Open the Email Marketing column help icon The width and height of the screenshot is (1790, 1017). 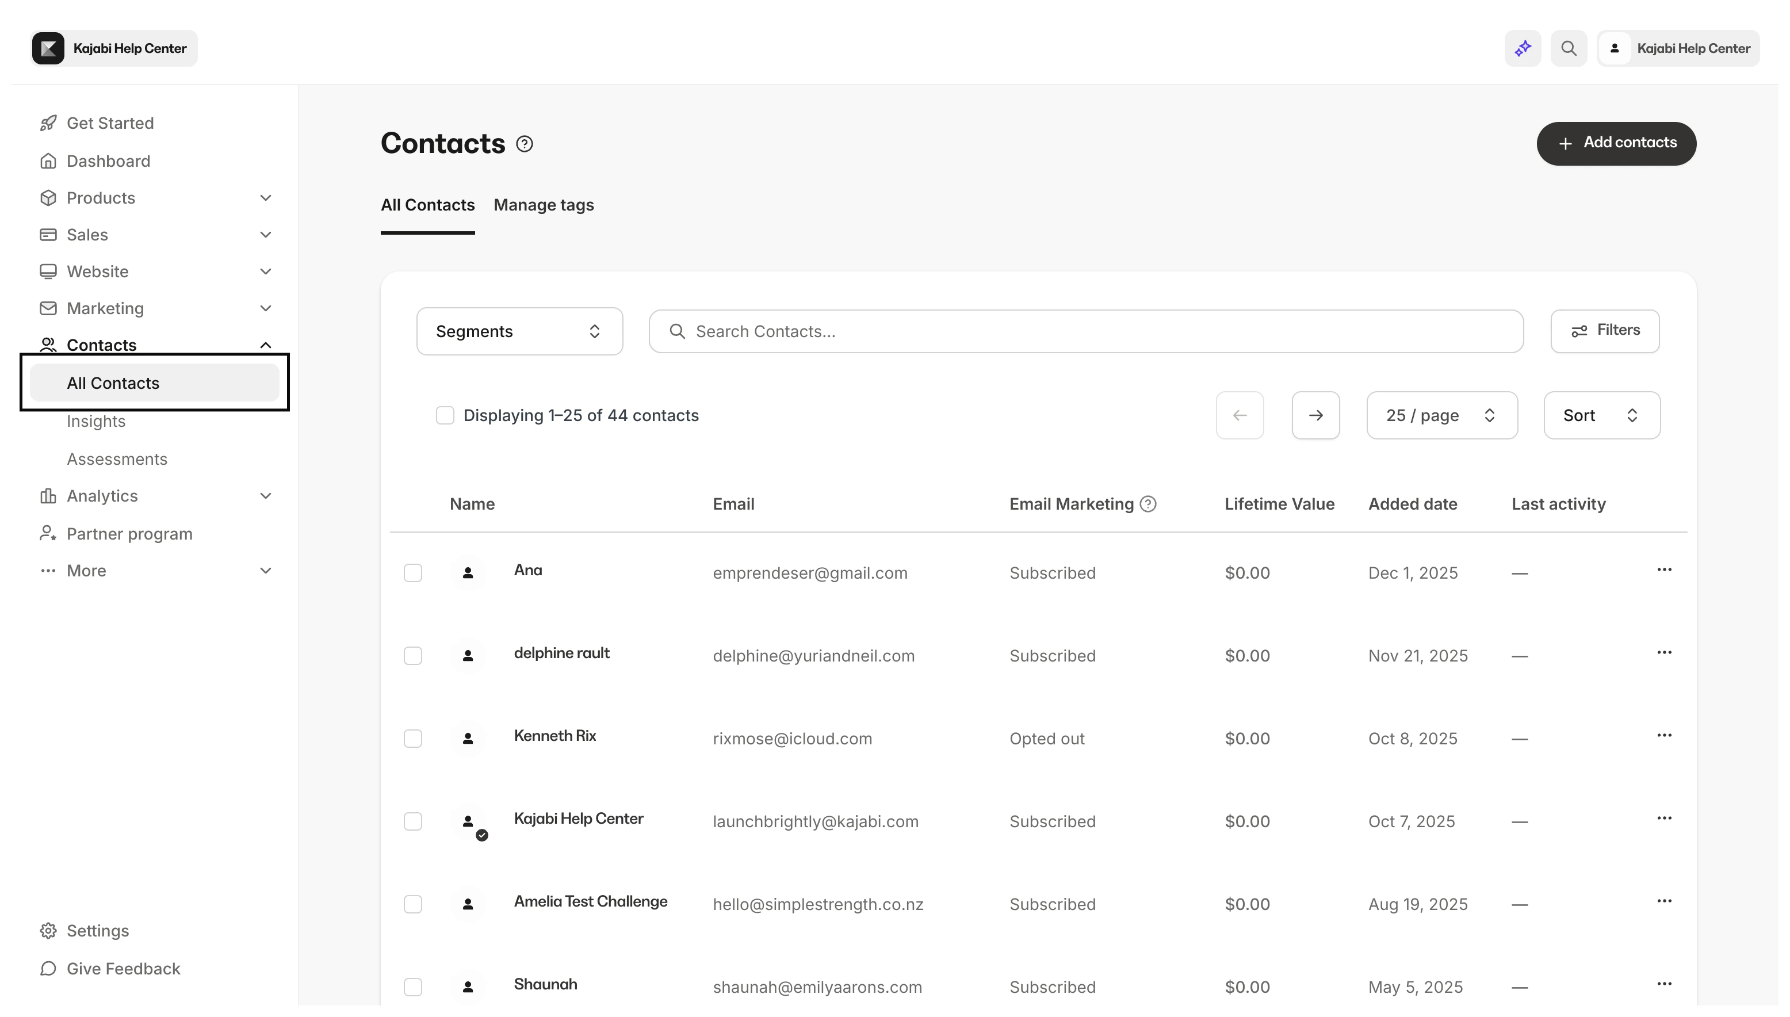pos(1148,504)
